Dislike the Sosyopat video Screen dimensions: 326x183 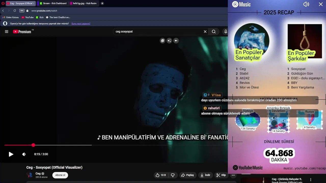(173, 175)
